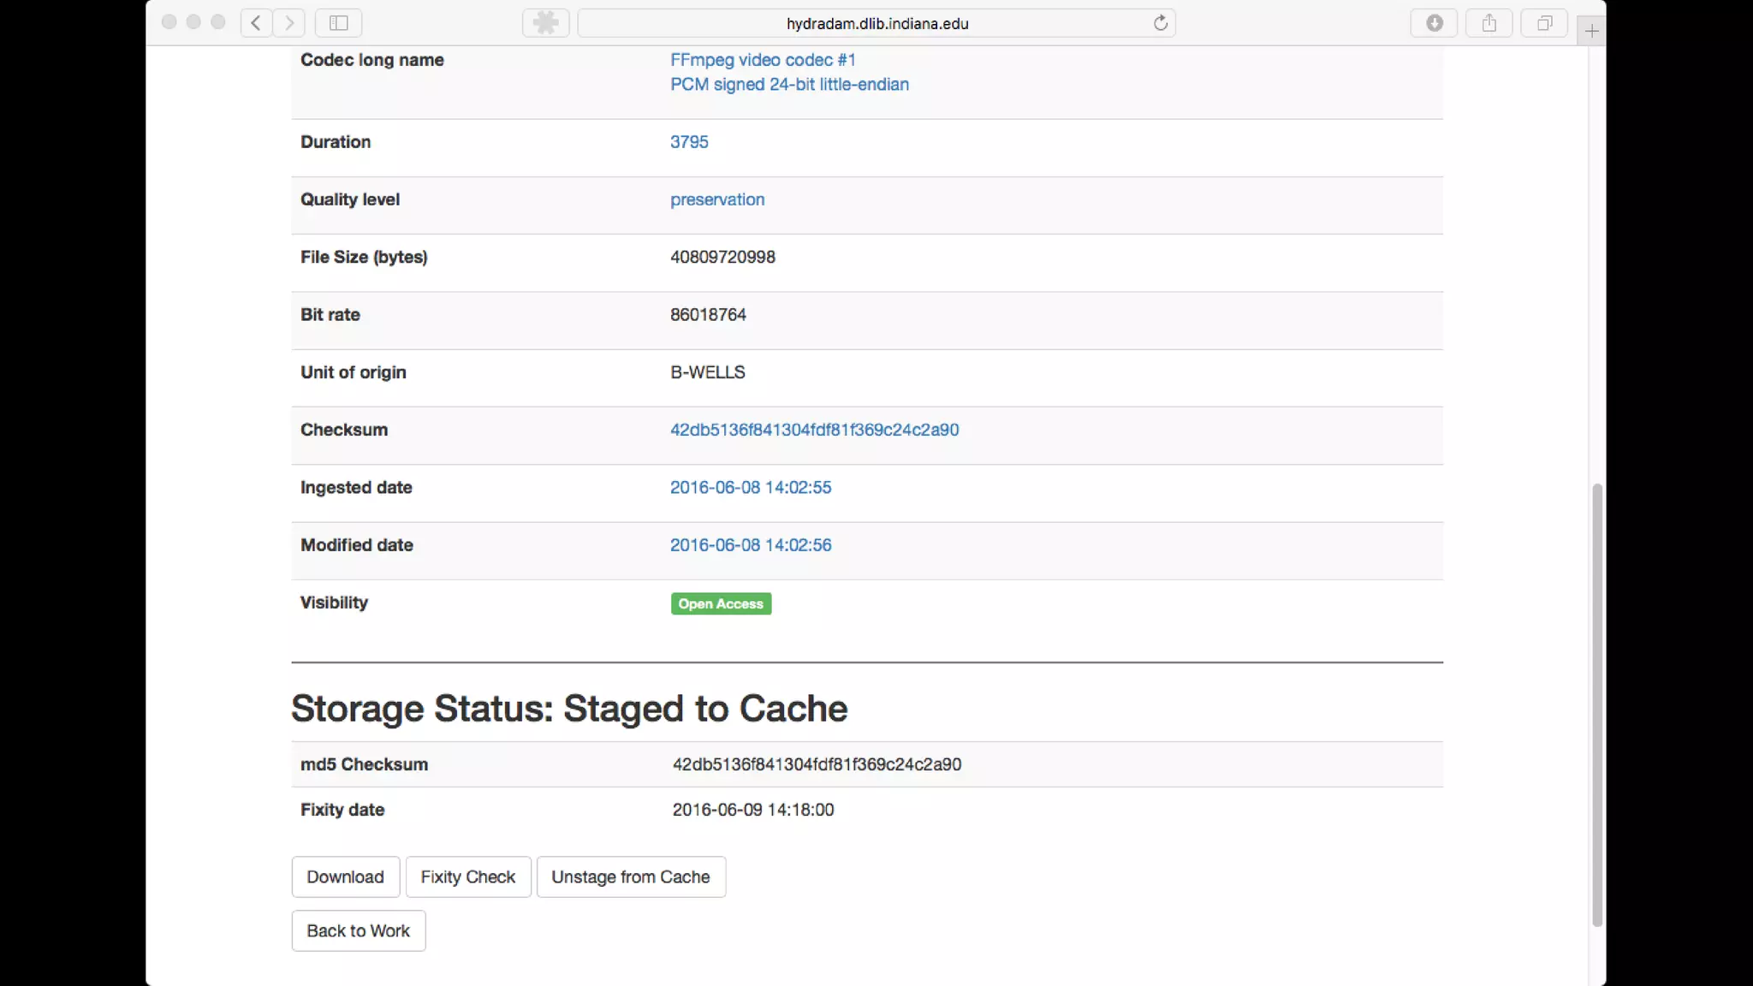
Task: Open the Ingested date 14:02:55 link
Action: [751, 487]
